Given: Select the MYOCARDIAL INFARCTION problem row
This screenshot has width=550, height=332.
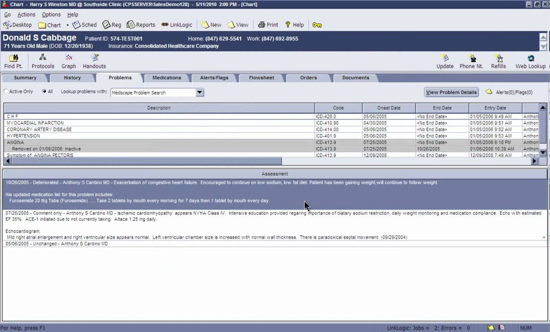Looking at the screenshot, I should [271, 123].
